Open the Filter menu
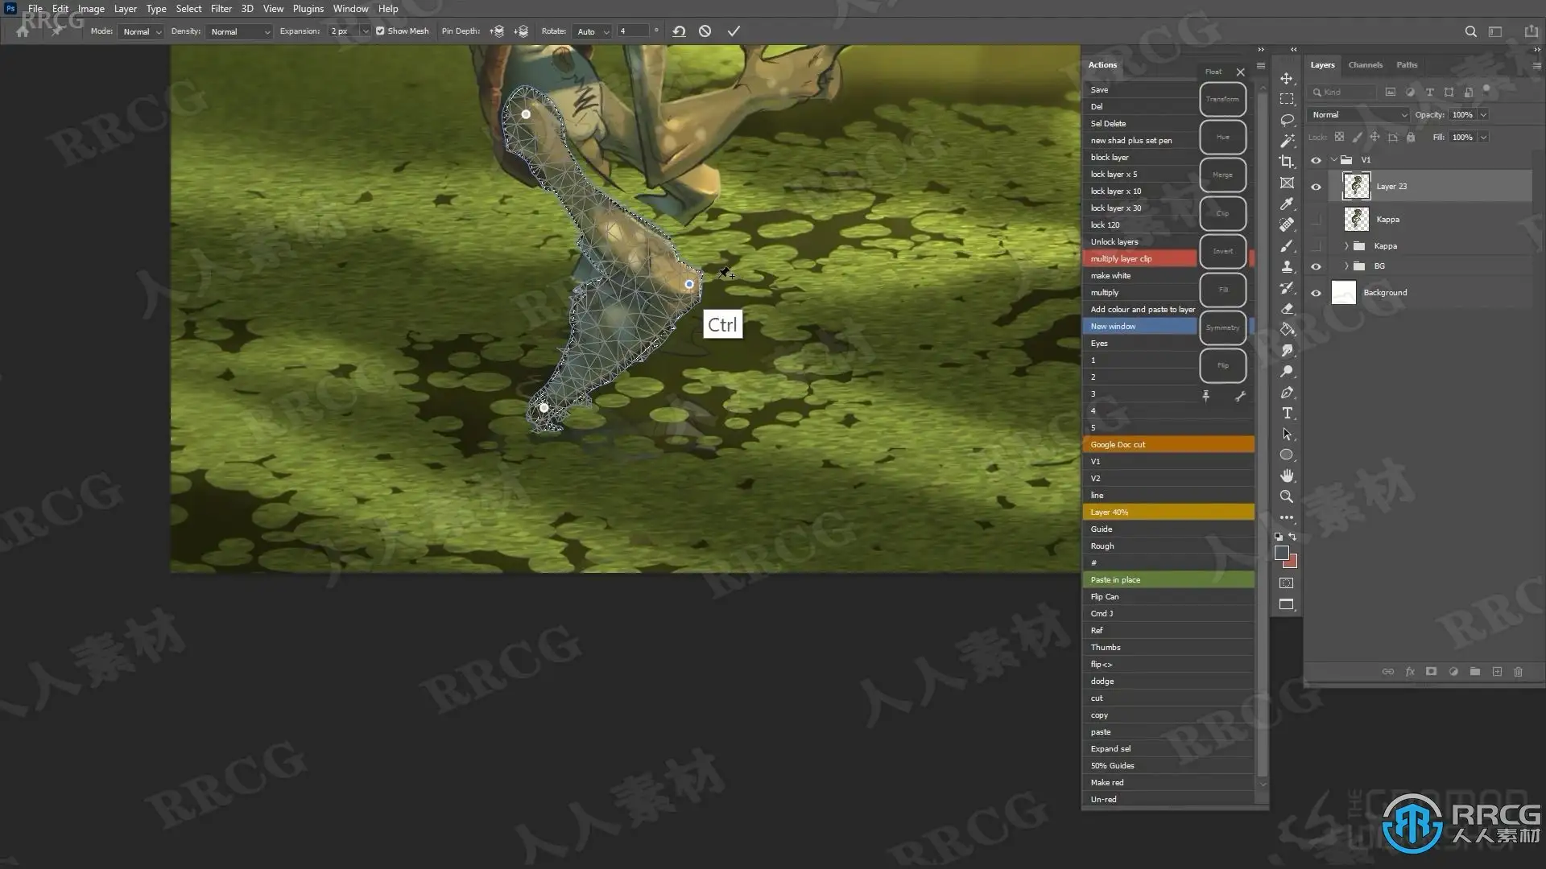 [221, 9]
